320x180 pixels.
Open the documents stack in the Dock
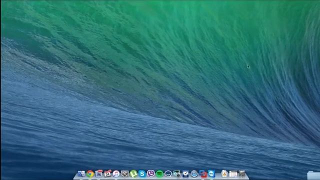[224, 173]
